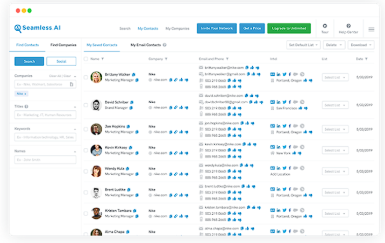The width and height of the screenshot is (385, 243).
Task: Open Select List for Brittany Walker
Action: tap(335, 77)
